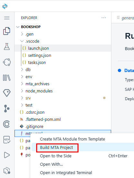Open Source Control branch icon
The width and height of the screenshot is (134, 178).
click(x=7, y=109)
